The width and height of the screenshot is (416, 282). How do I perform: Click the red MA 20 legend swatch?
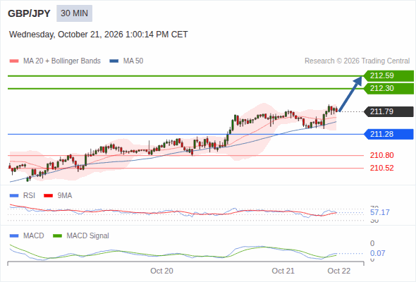click(14, 61)
